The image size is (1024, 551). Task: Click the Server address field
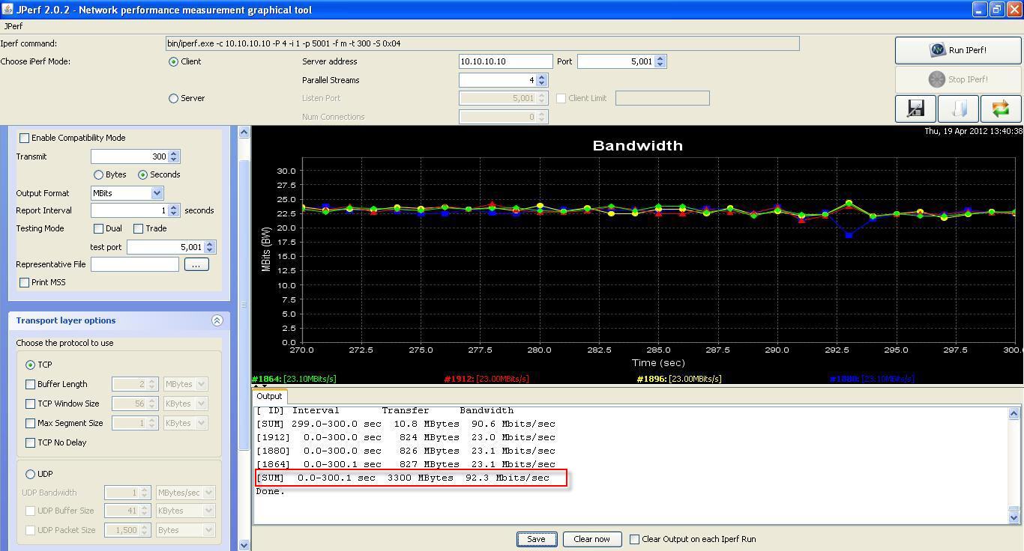[x=505, y=61]
